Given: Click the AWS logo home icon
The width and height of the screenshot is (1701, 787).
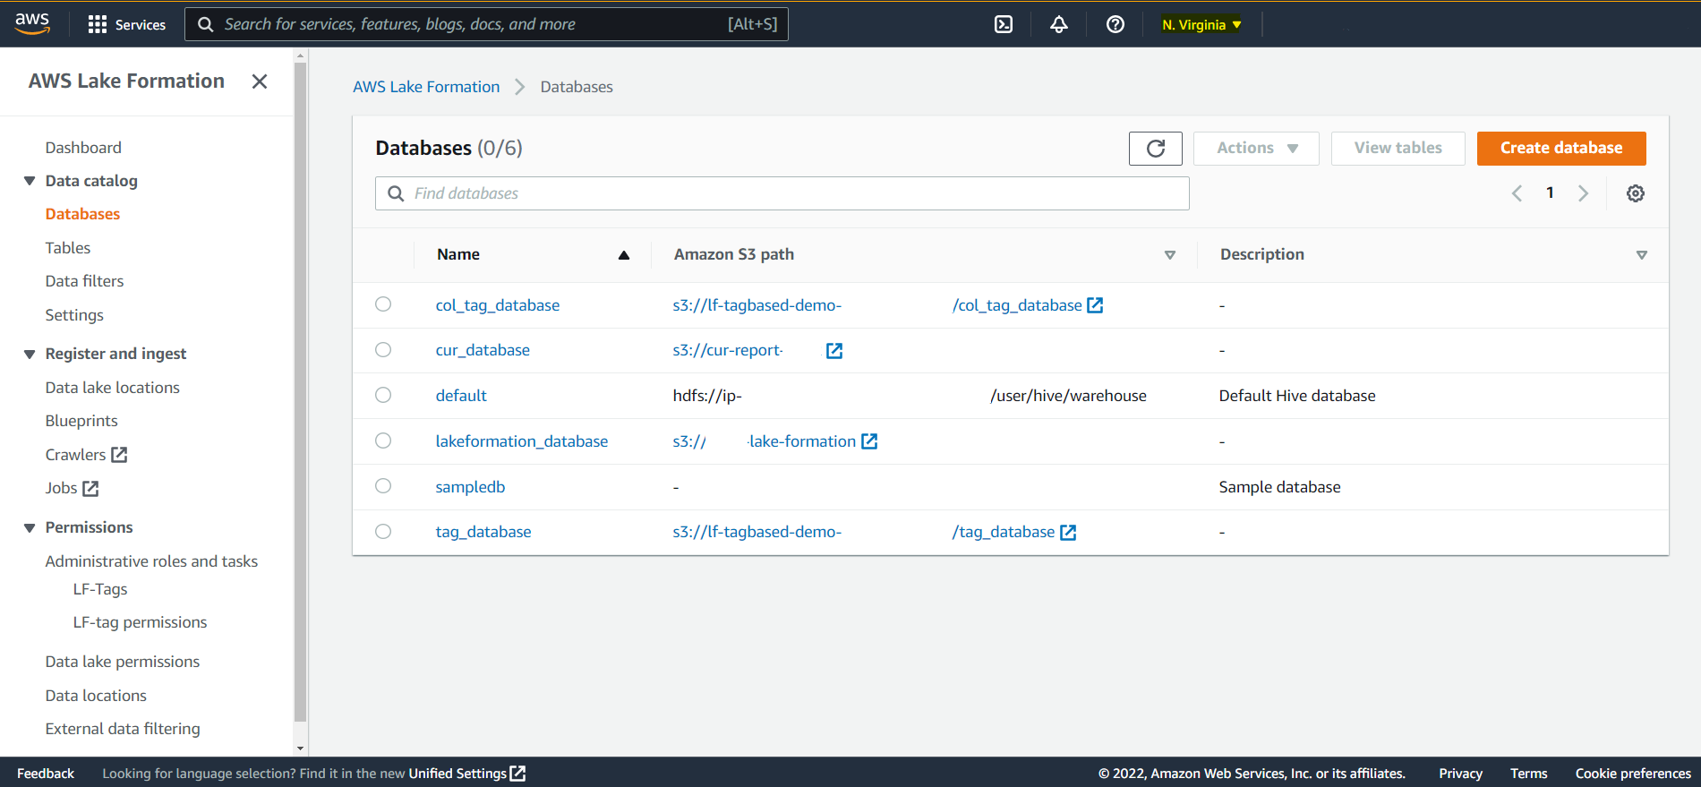Looking at the screenshot, I should 32,23.
